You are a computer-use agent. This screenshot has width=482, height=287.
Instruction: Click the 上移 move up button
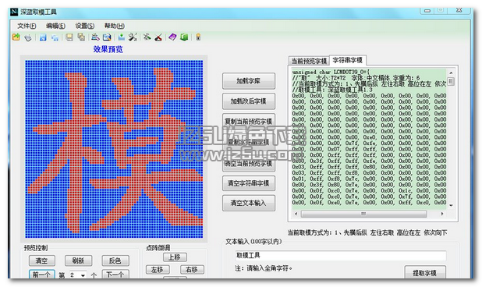click(x=175, y=257)
